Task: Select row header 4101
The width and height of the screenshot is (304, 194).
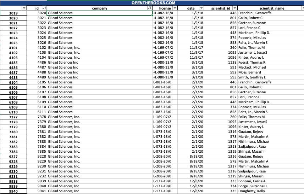Action: [13, 48]
